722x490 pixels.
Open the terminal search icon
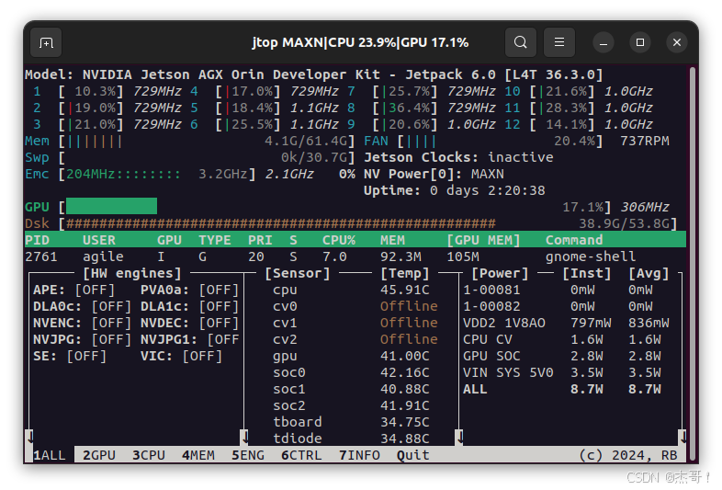pyautogui.click(x=520, y=42)
